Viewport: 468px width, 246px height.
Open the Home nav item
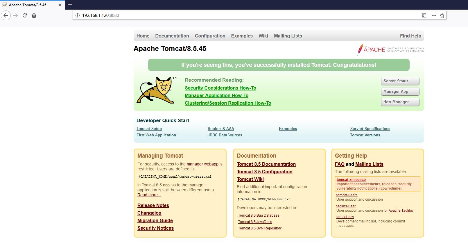pyautogui.click(x=143, y=36)
